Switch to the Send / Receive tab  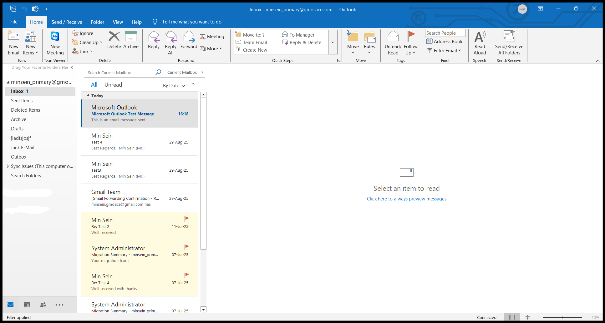pyautogui.click(x=67, y=22)
